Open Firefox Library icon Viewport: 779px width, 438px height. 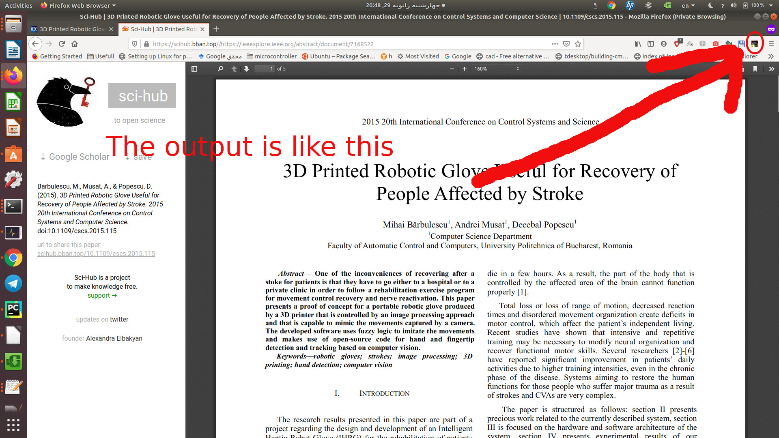point(638,44)
